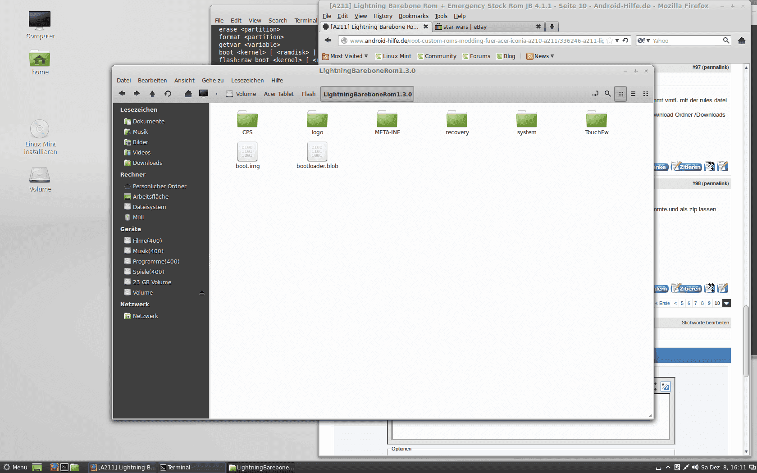
Task: Switch to Terminal in the taskbar
Action: click(x=192, y=467)
